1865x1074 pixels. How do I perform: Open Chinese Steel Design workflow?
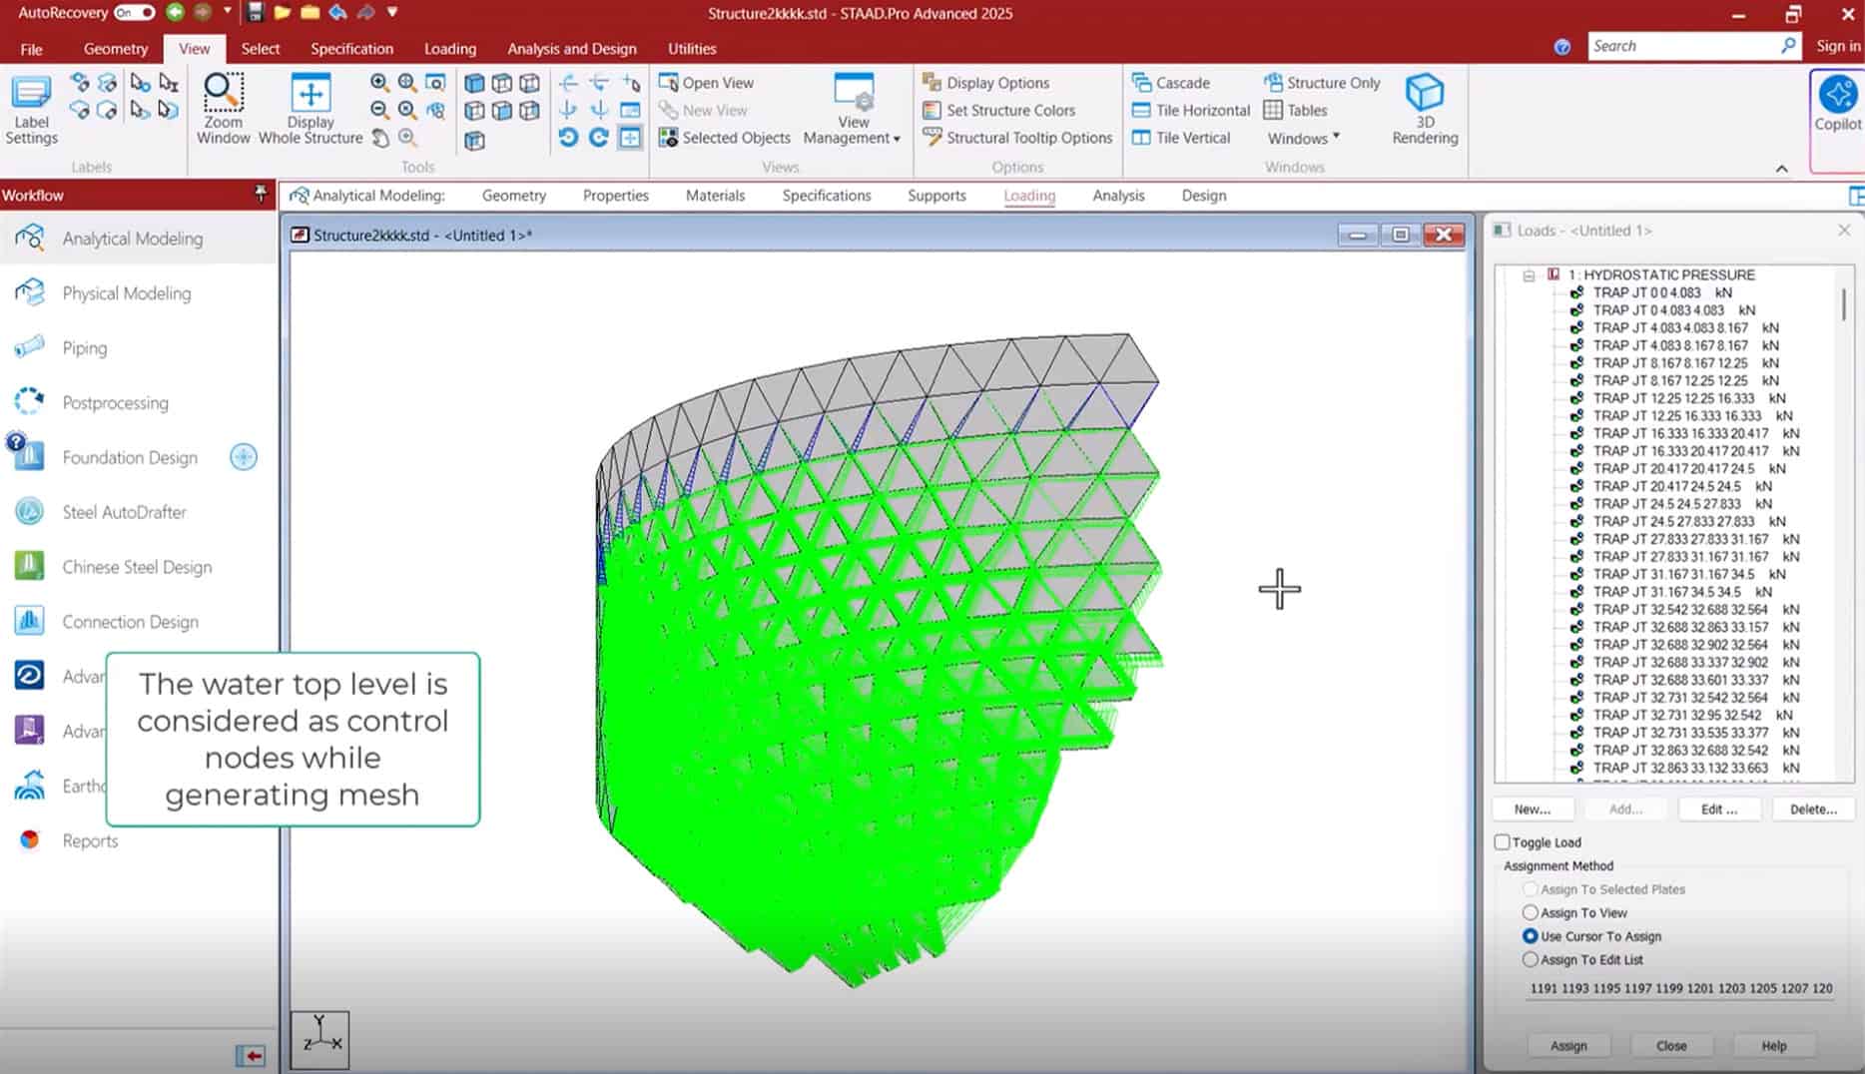[138, 567]
